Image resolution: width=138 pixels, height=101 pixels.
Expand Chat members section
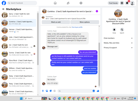(118, 38)
